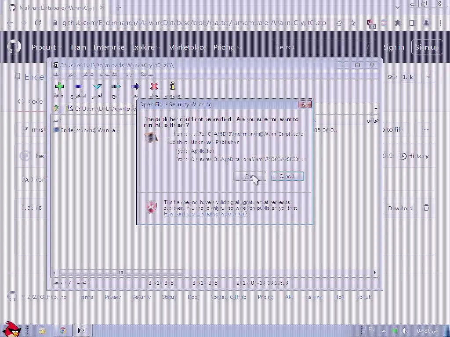Expand the Product menu on GitHub
This screenshot has height=337, width=450.
pyautogui.click(x=46, y=47)
